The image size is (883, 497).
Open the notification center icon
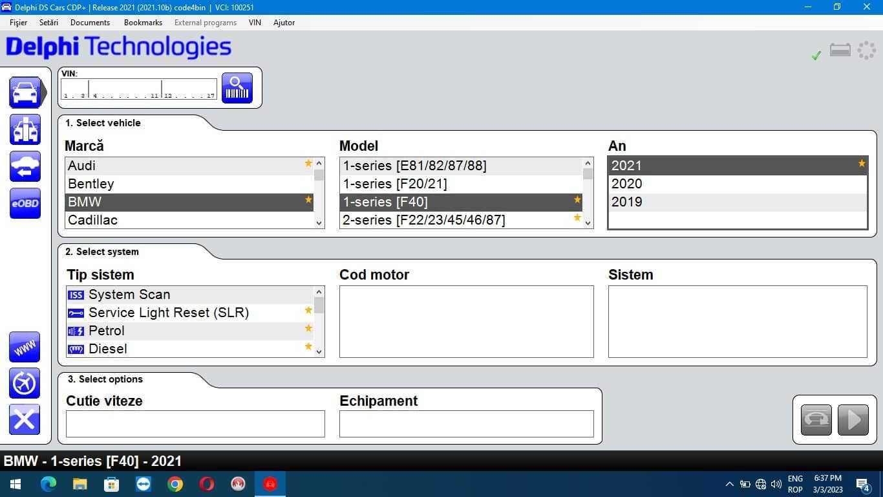(x=863, y=484)
